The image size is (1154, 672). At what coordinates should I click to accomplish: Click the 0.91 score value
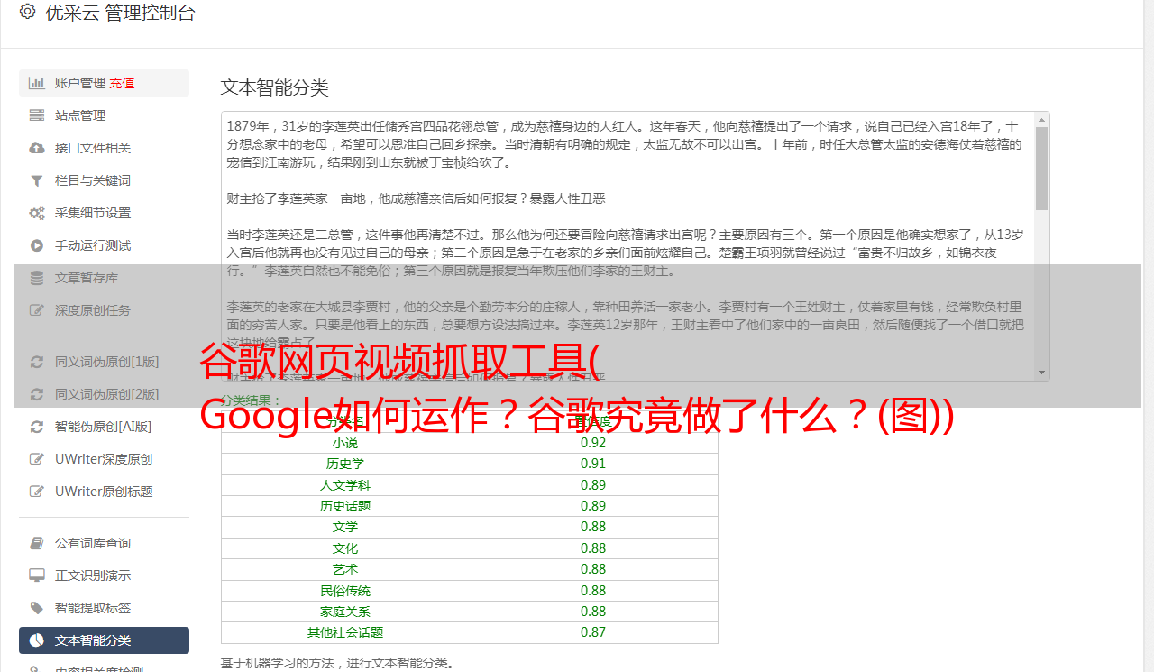pyautogui.click(x=593, y=464)
